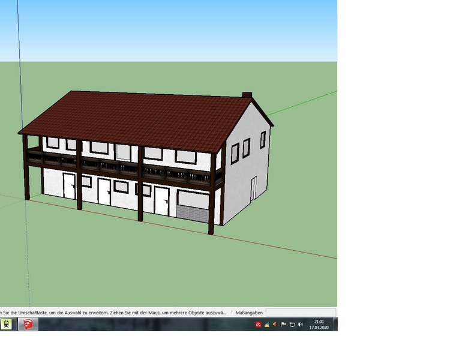The height and width of the screenshot is (360, 450).
Task: Click the Action Center flag tray icon
Action: click(283, 325)
